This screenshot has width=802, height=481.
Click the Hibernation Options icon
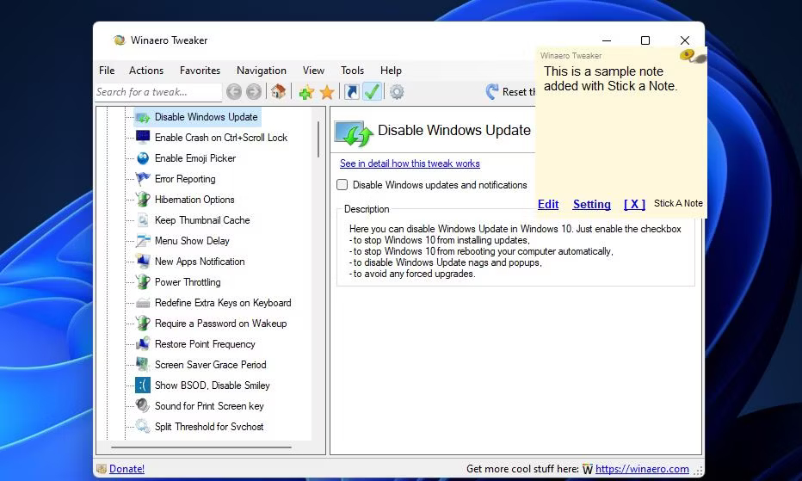coord(143,200)
